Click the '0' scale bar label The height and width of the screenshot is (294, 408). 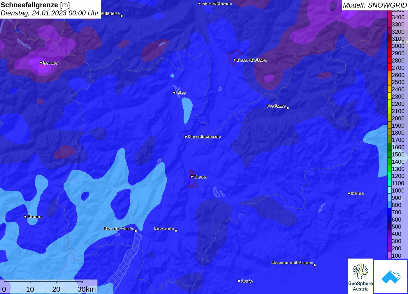(x=4, y=289)
